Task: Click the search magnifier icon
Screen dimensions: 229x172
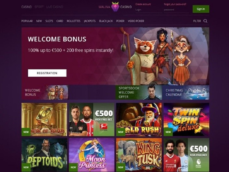Action: pyautogui.click(x=205, y=21)
